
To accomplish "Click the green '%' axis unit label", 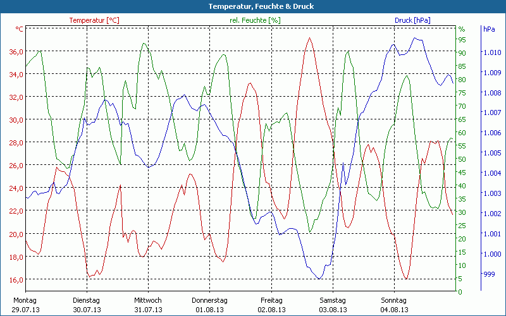I will tap(461, 29).
